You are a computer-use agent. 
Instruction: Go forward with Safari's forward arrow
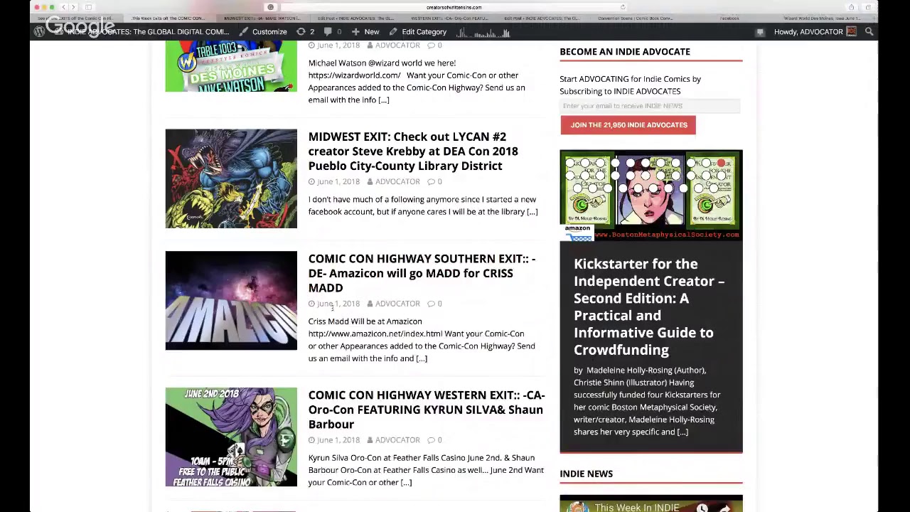(x=73, y=7)
